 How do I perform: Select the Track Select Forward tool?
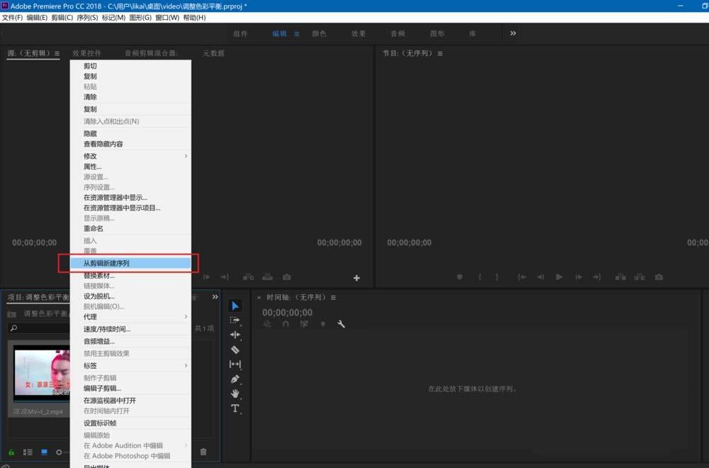pyautogui.click(x=235, y=320)
